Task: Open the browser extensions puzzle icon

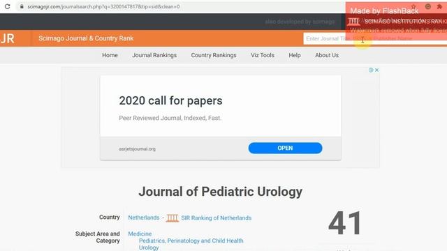Action: pyautogui.click(x=439, y=6)
